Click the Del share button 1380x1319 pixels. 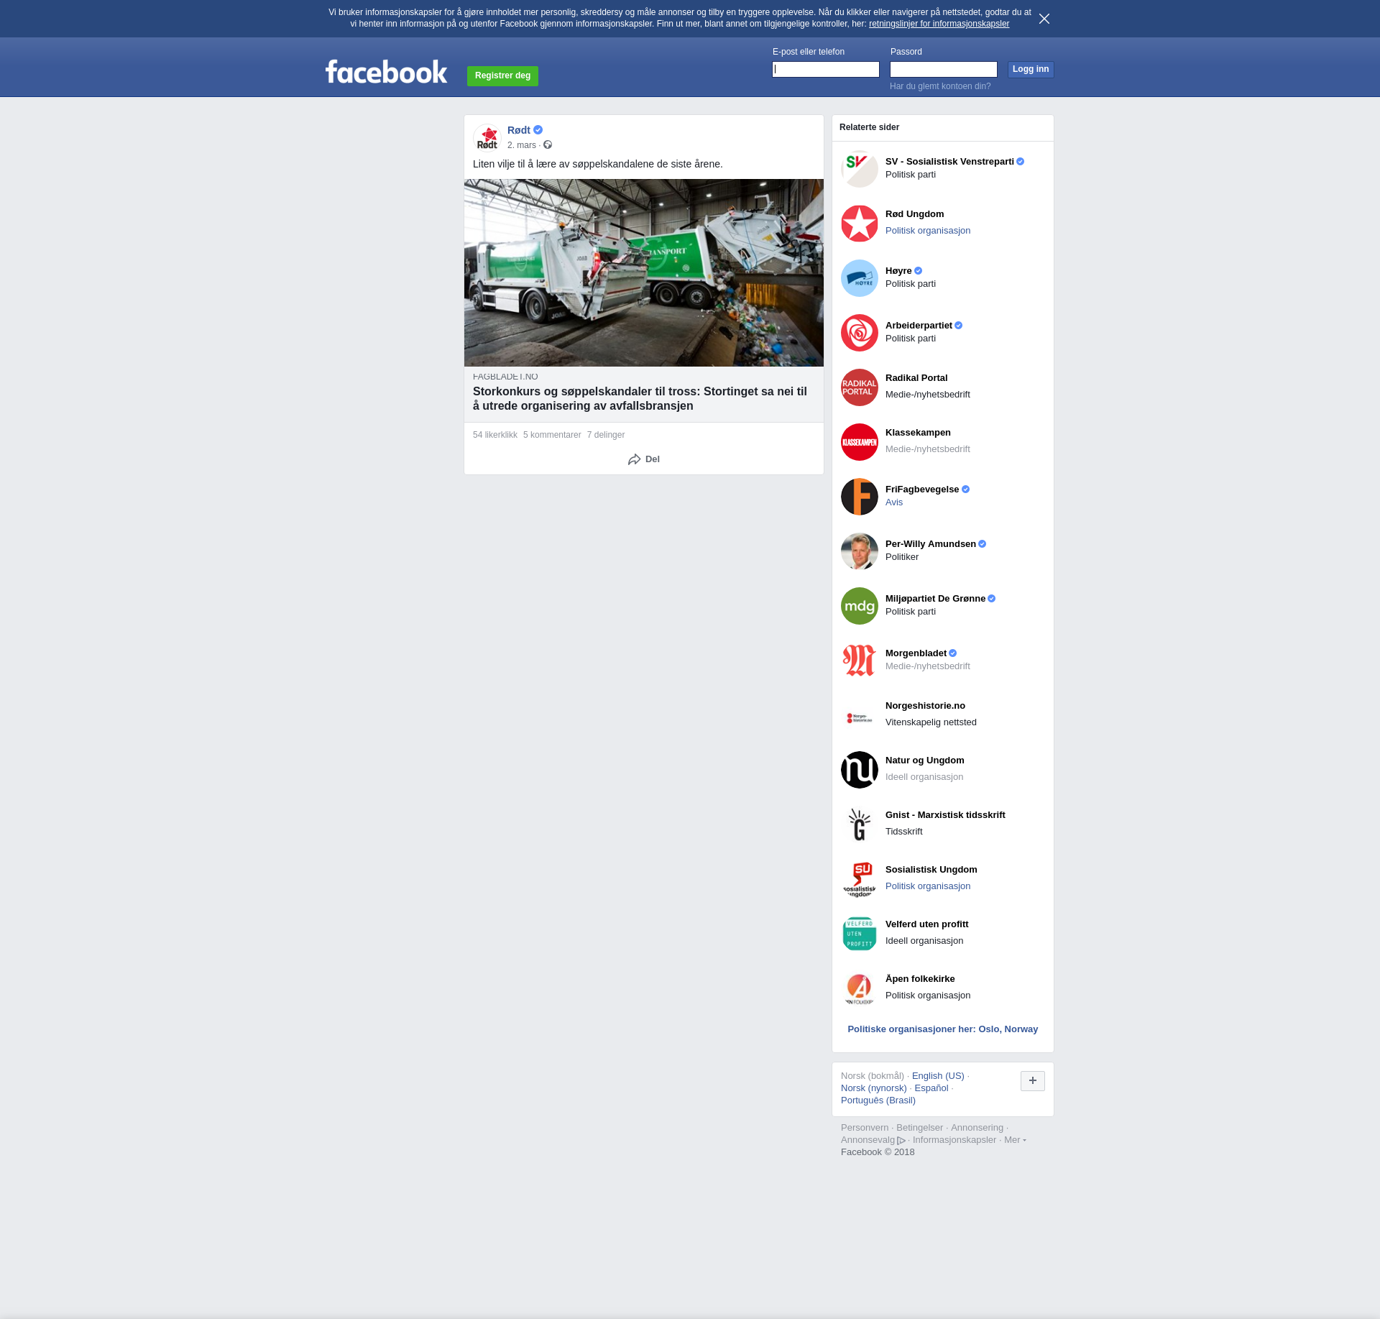pos(644,459)
